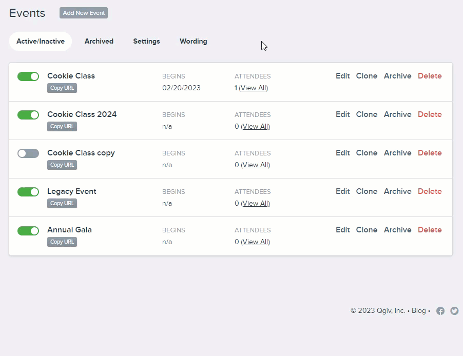Archive the Cookie Class copy event
Screen dimensions: 463x356
[x=397, y=153]
